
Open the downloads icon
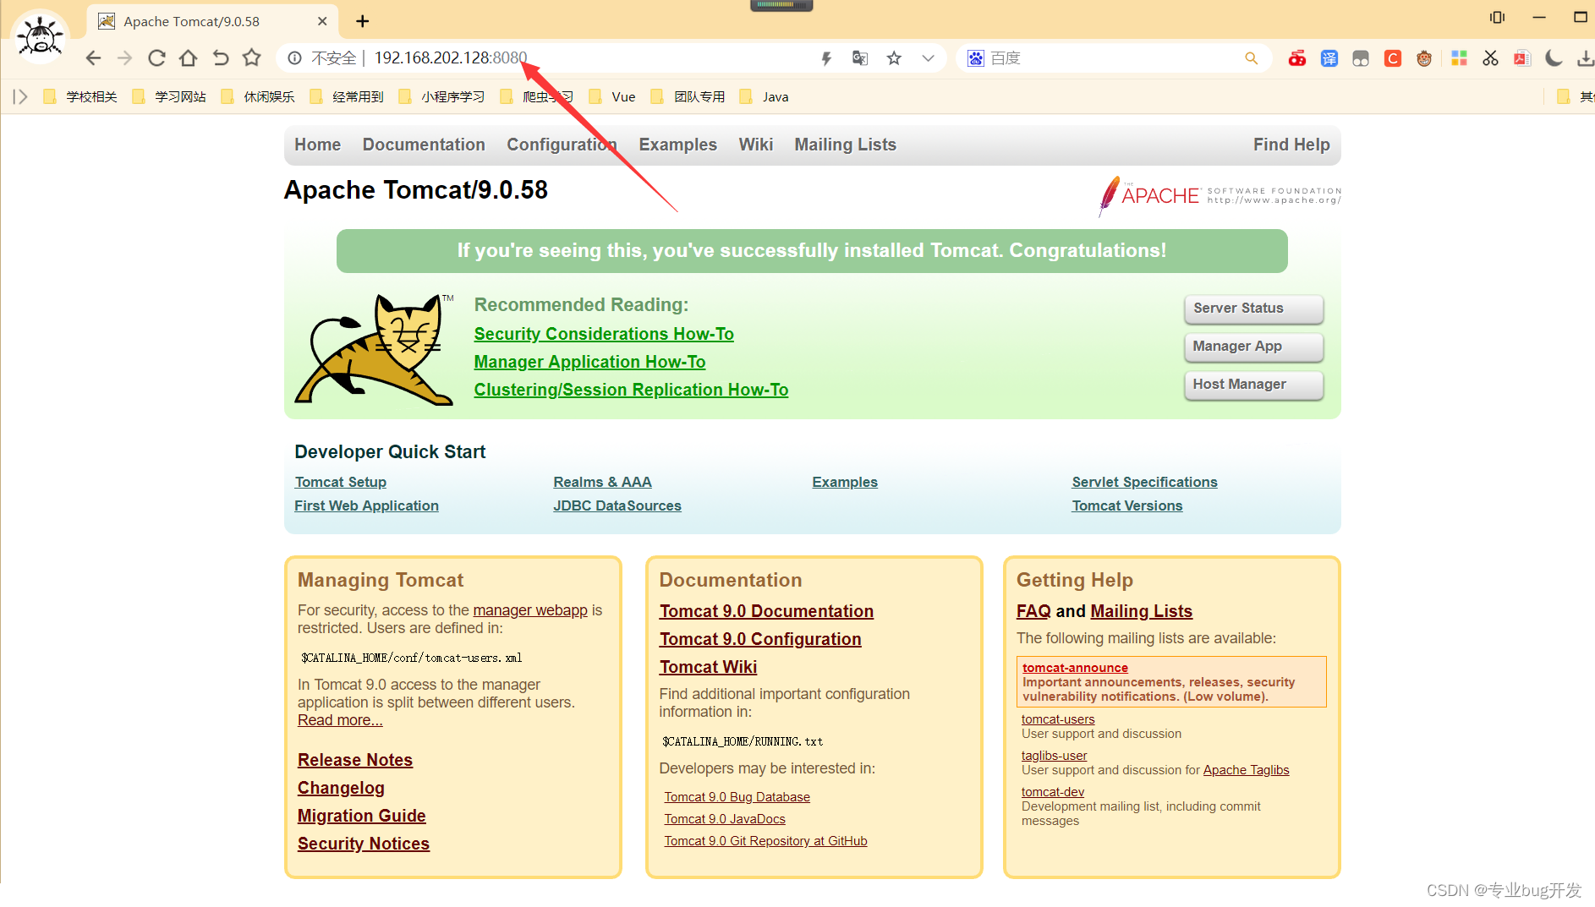[1585, 58]
